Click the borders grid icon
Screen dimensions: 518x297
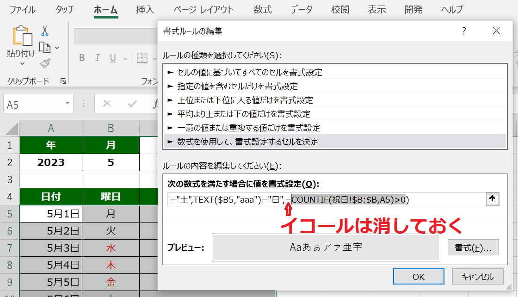[x=142, y=58]
